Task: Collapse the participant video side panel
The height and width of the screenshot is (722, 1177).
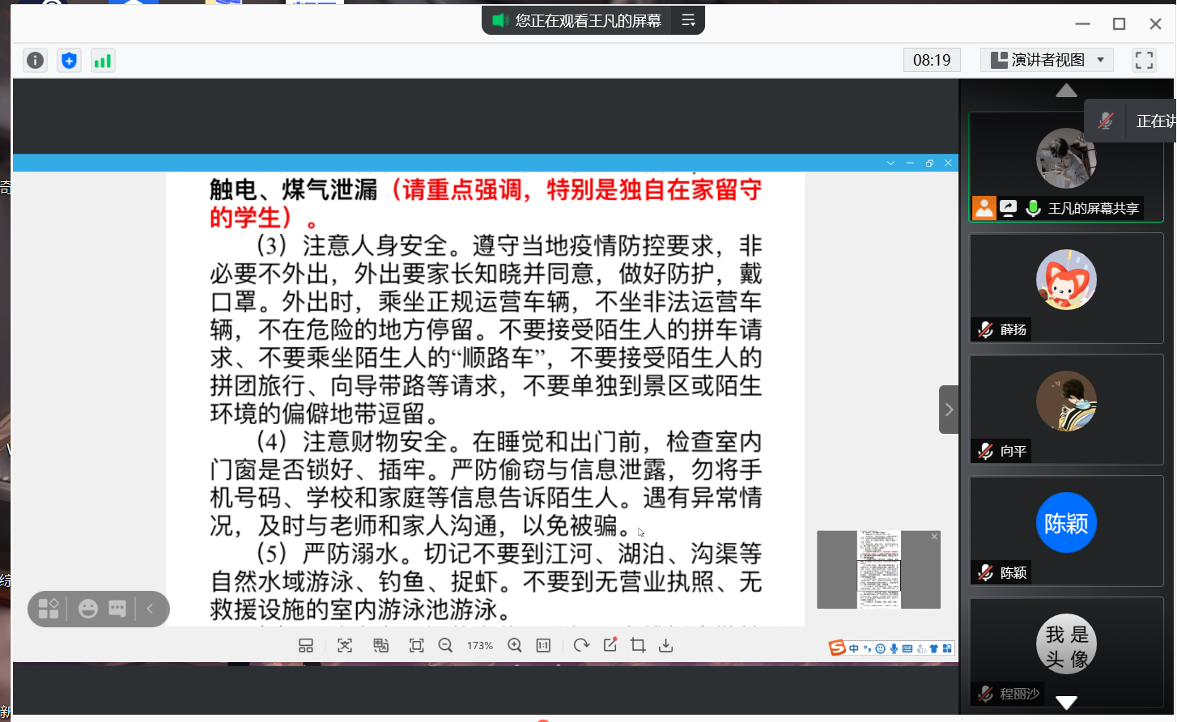Action: point(949,410)
